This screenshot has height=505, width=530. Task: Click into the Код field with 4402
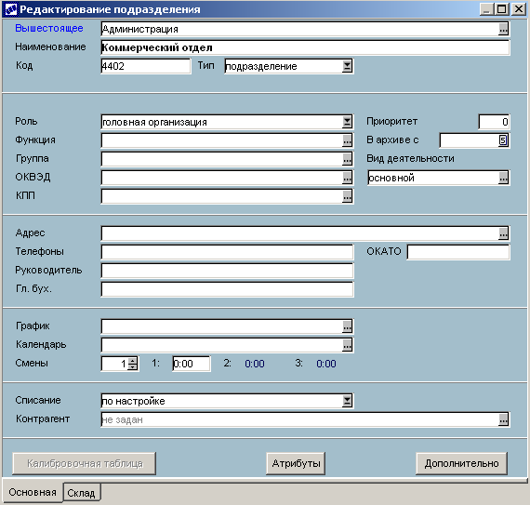(146, 66)
